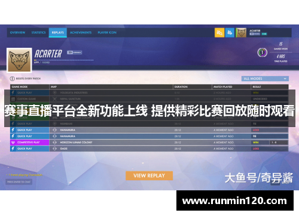Select the Oasis quick play replay

149,149
